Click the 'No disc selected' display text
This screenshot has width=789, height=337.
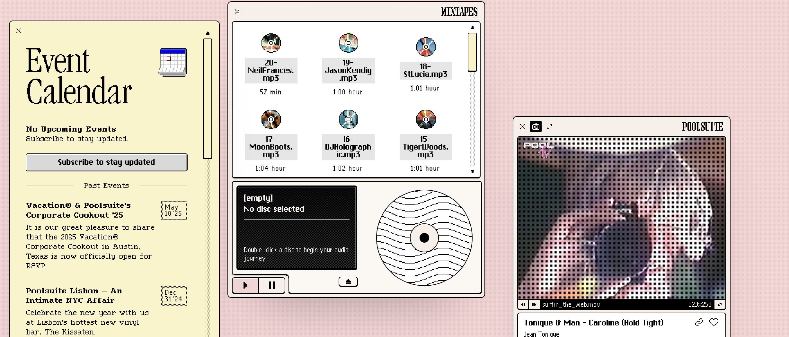(274, 209)
